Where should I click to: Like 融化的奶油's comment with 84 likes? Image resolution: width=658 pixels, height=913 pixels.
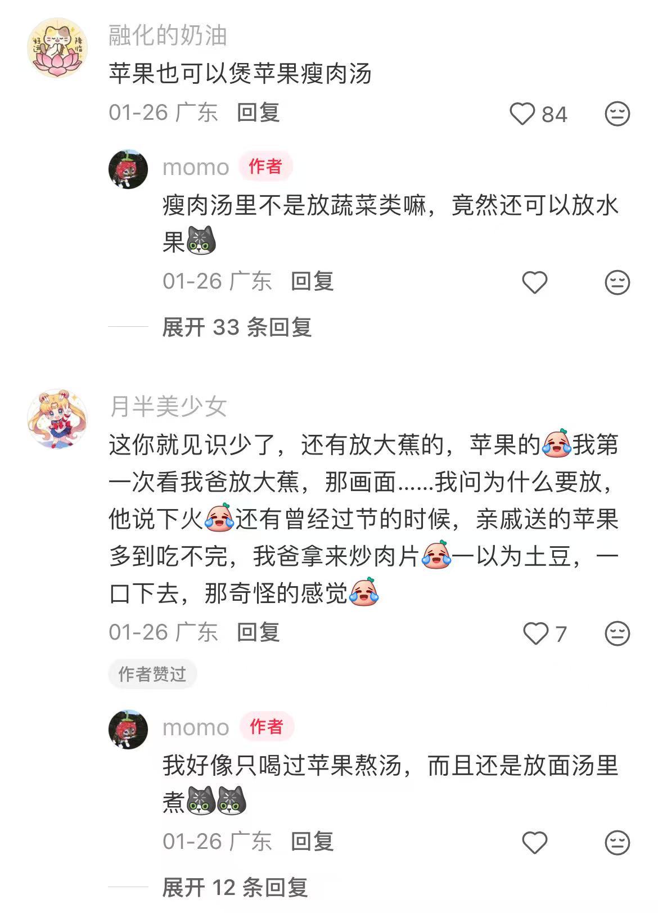click(522, 114)
